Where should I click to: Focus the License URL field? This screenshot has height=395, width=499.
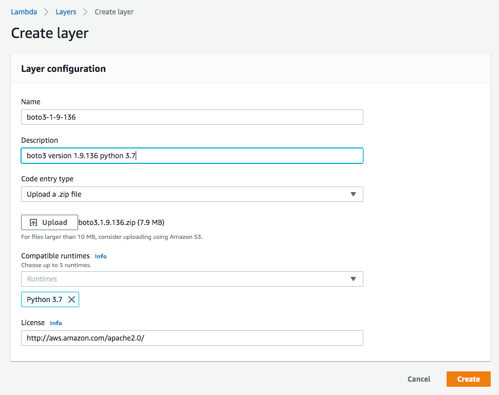click(192, 338)
